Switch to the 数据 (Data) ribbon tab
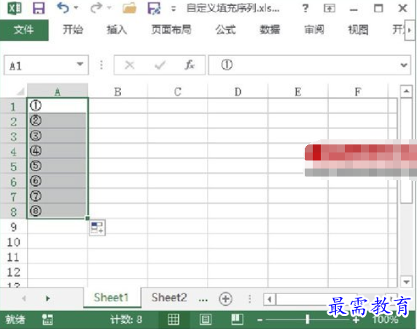417x329 pixels. click(270, 30)
